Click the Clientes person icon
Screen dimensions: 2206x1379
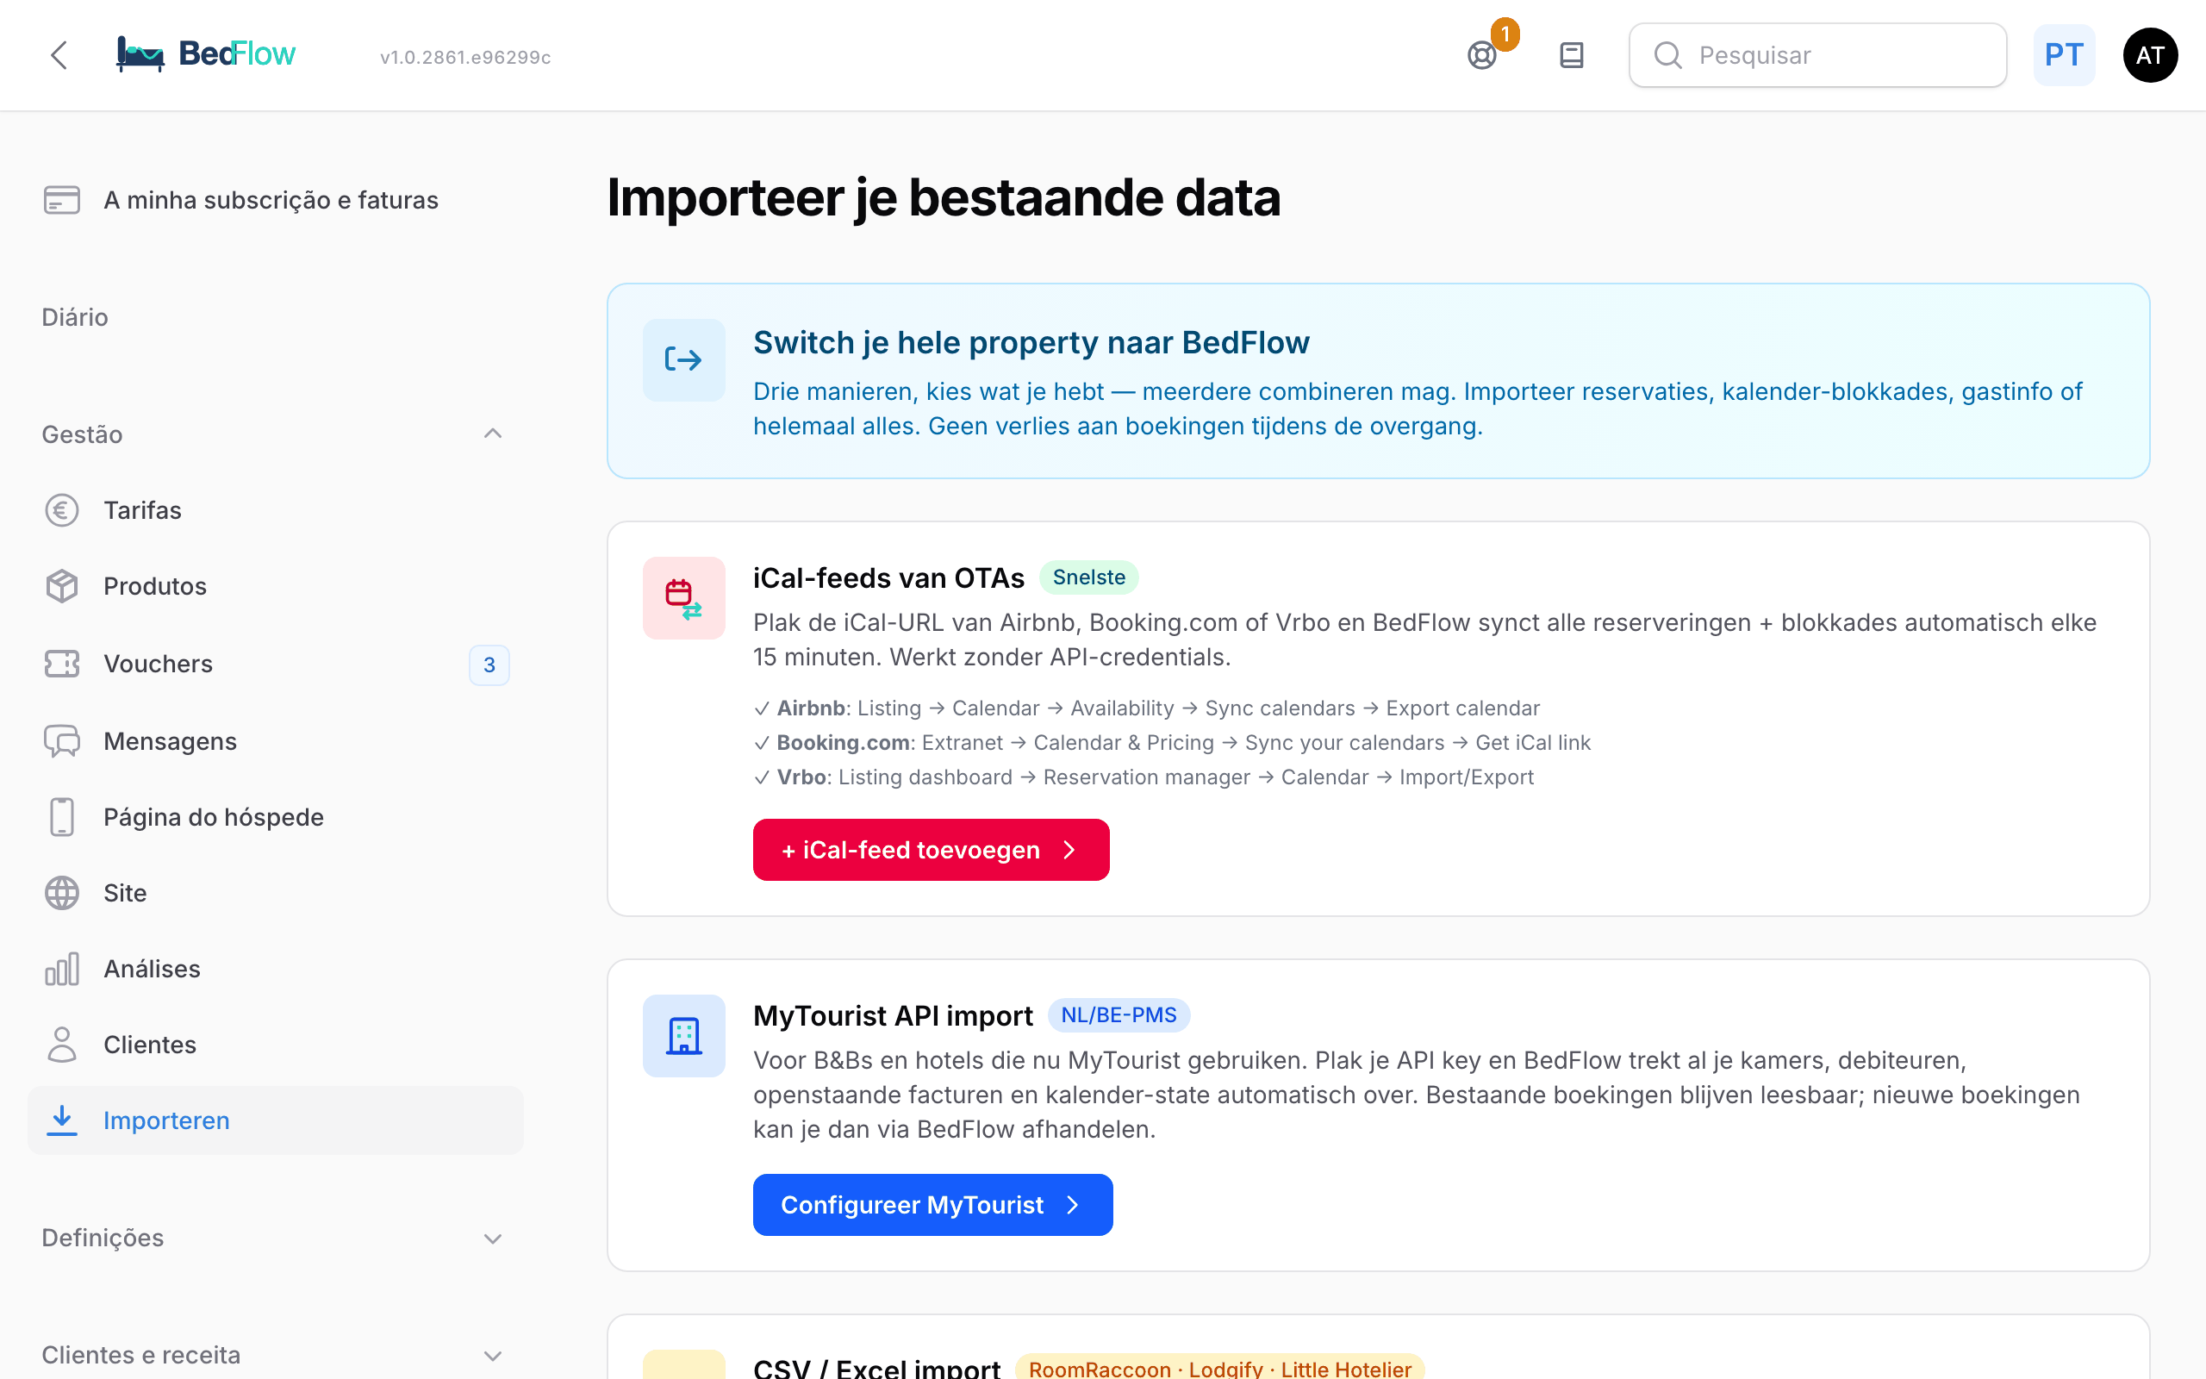(62, 1045)
